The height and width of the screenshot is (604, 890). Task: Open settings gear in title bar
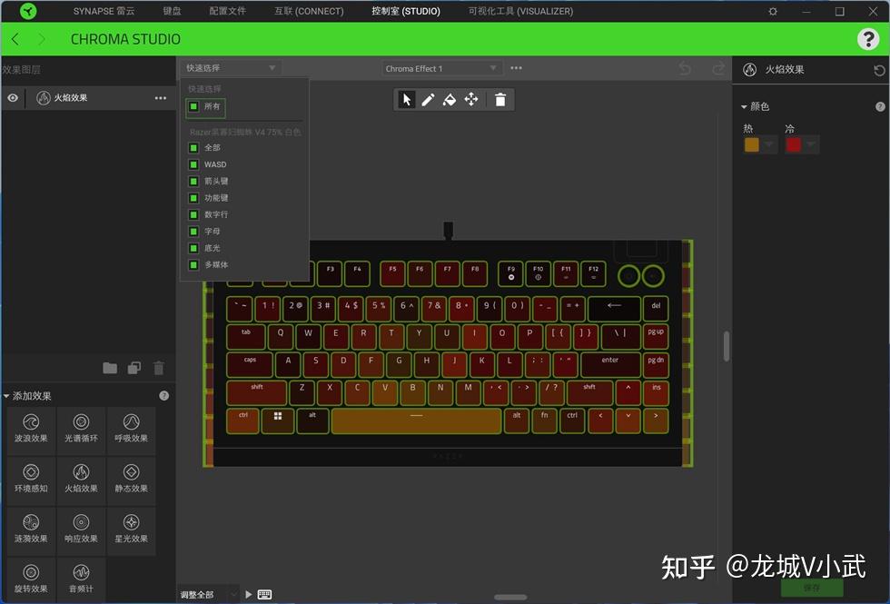pyautogui.click(x=773, y=11)
